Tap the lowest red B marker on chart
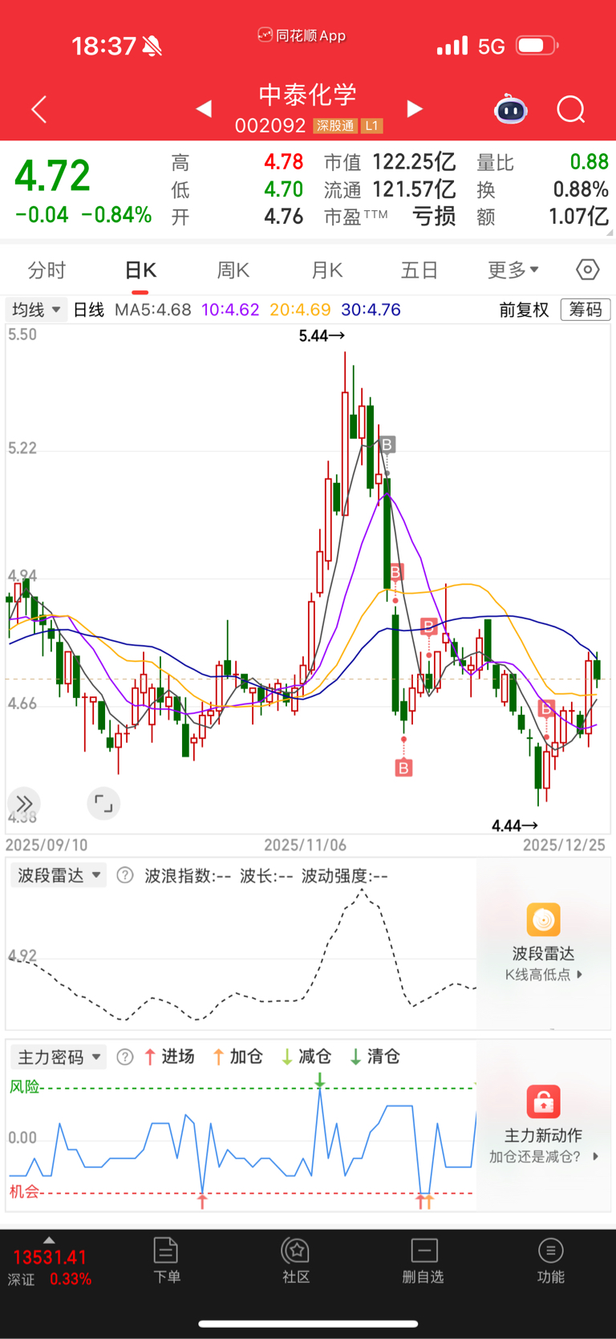This screenshot has width=616, height=1339. pyautogui.click(x=403, y=768)
